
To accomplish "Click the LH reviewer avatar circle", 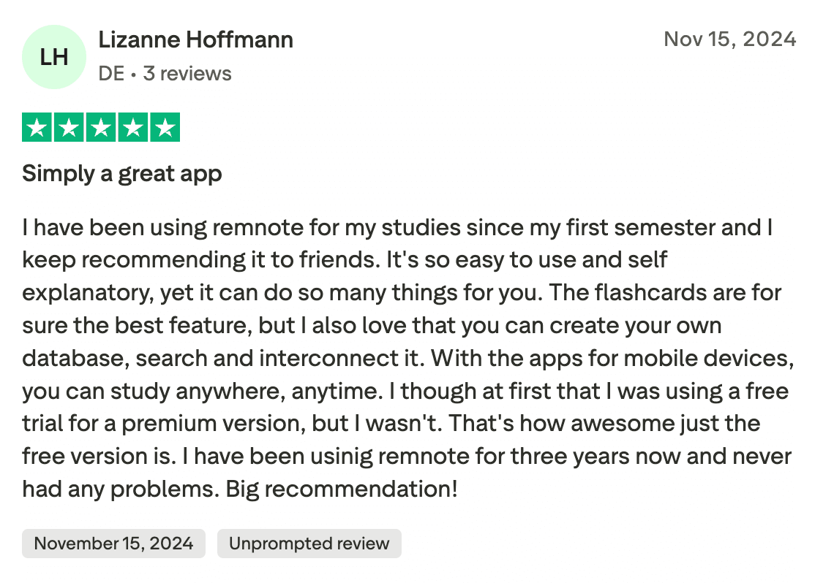I will coord(54,57).
